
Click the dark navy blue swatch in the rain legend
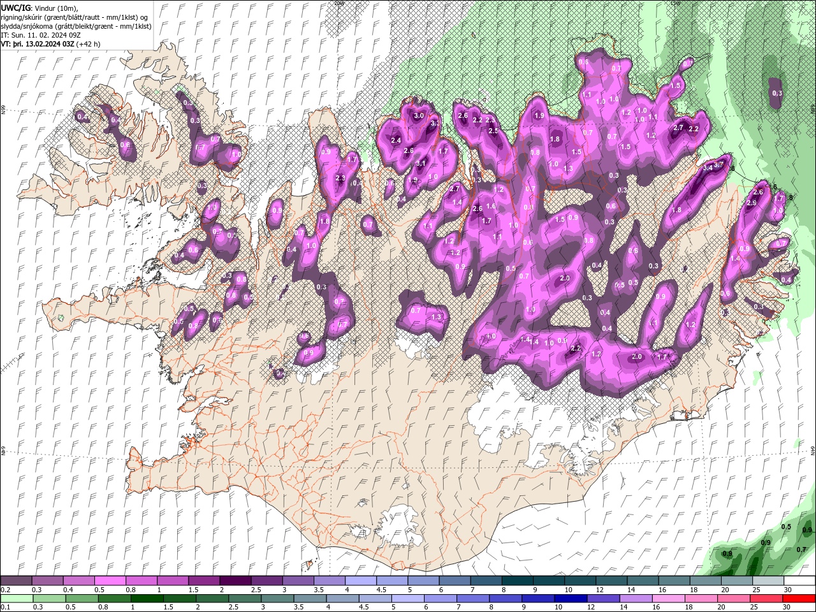(569, 599)
